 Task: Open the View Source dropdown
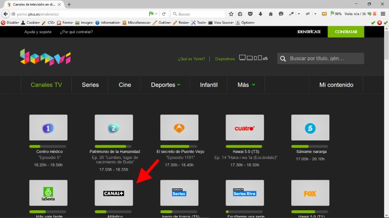(221, 22)
